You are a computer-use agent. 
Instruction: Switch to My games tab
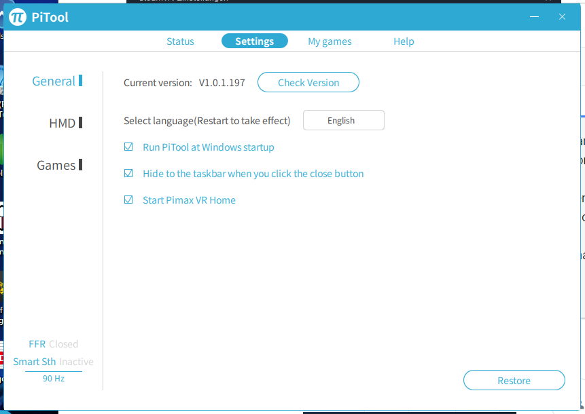tap(330, 41)
